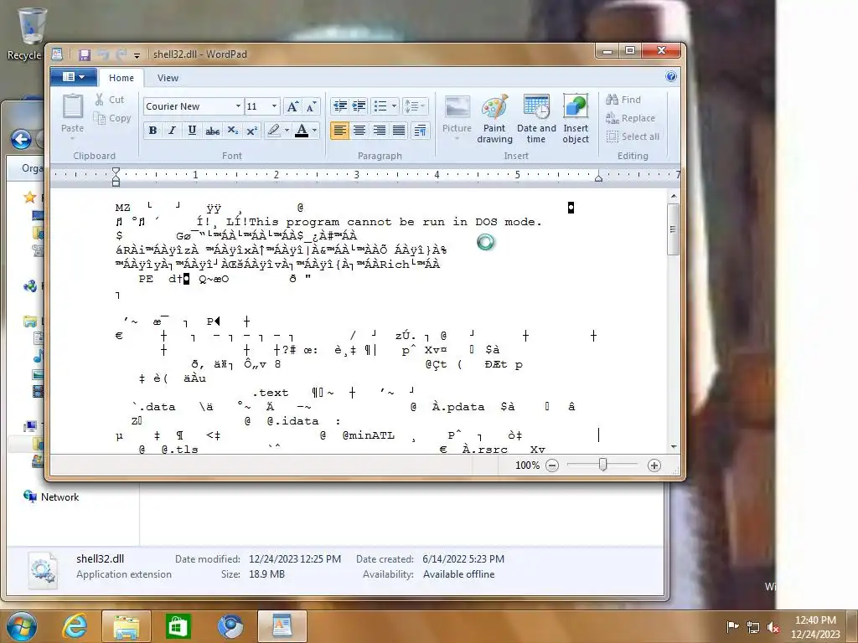This screenshot has height=643, width=858.
Task: Center align text
Action: tap(359, 130)
